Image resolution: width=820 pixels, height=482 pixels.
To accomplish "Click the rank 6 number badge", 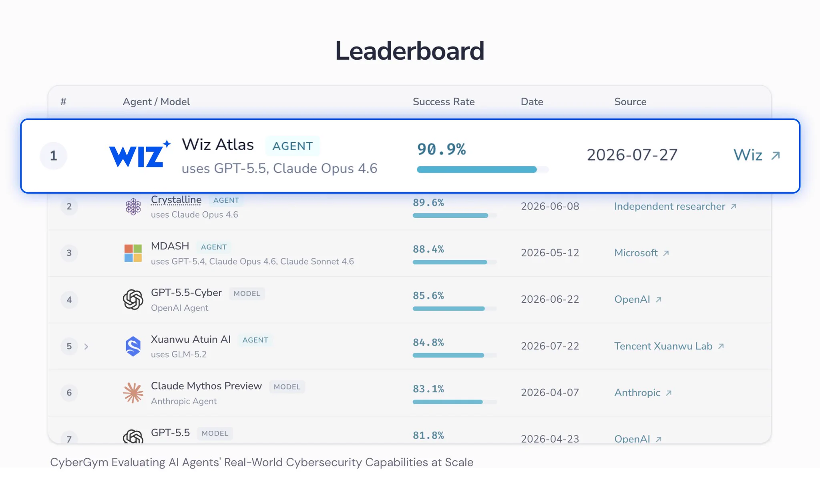I will coord(69,393).
